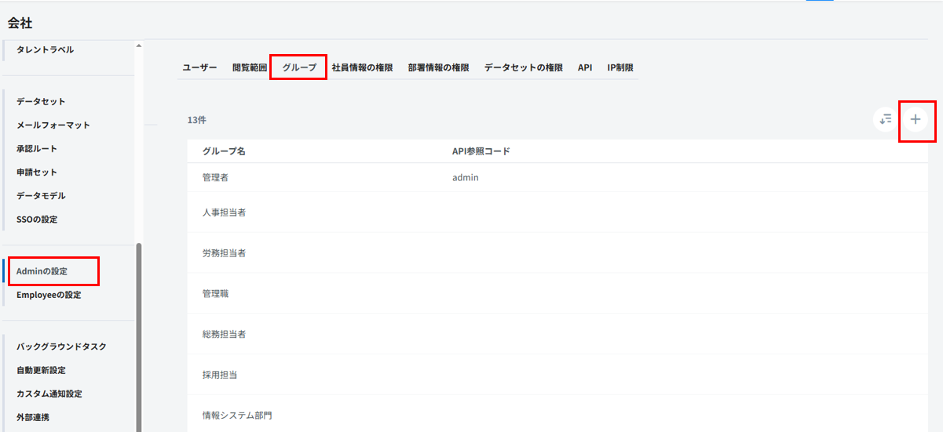Click the plus icon to add group
This screenshot has height=432, width=943.
click(x=915, y=120)
